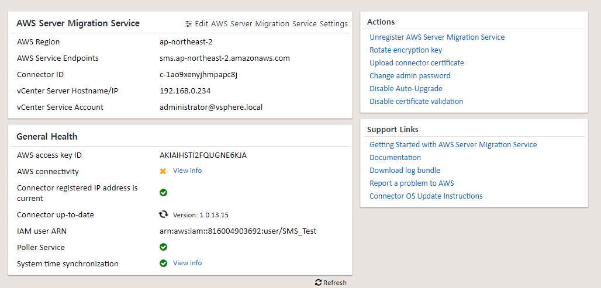
Task: Click vCenter IP 192.168.0.234
Action: (x=185, y=91)
